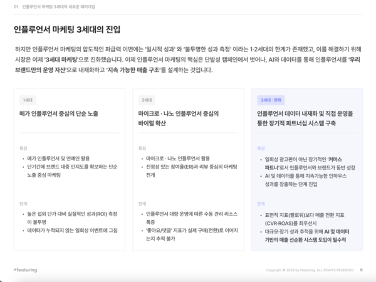Click the phrase '일시적 성과' in the intro paragraph
The width and height of the screenshot is (376, 282).
click(x=160, y=49)
